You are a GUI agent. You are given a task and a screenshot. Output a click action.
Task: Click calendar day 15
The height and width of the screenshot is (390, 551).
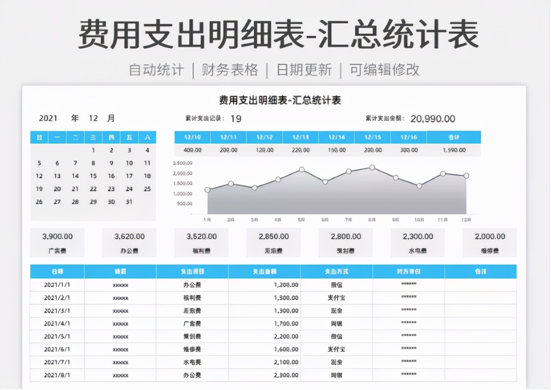pyautogui.click(x=94, y=176)
